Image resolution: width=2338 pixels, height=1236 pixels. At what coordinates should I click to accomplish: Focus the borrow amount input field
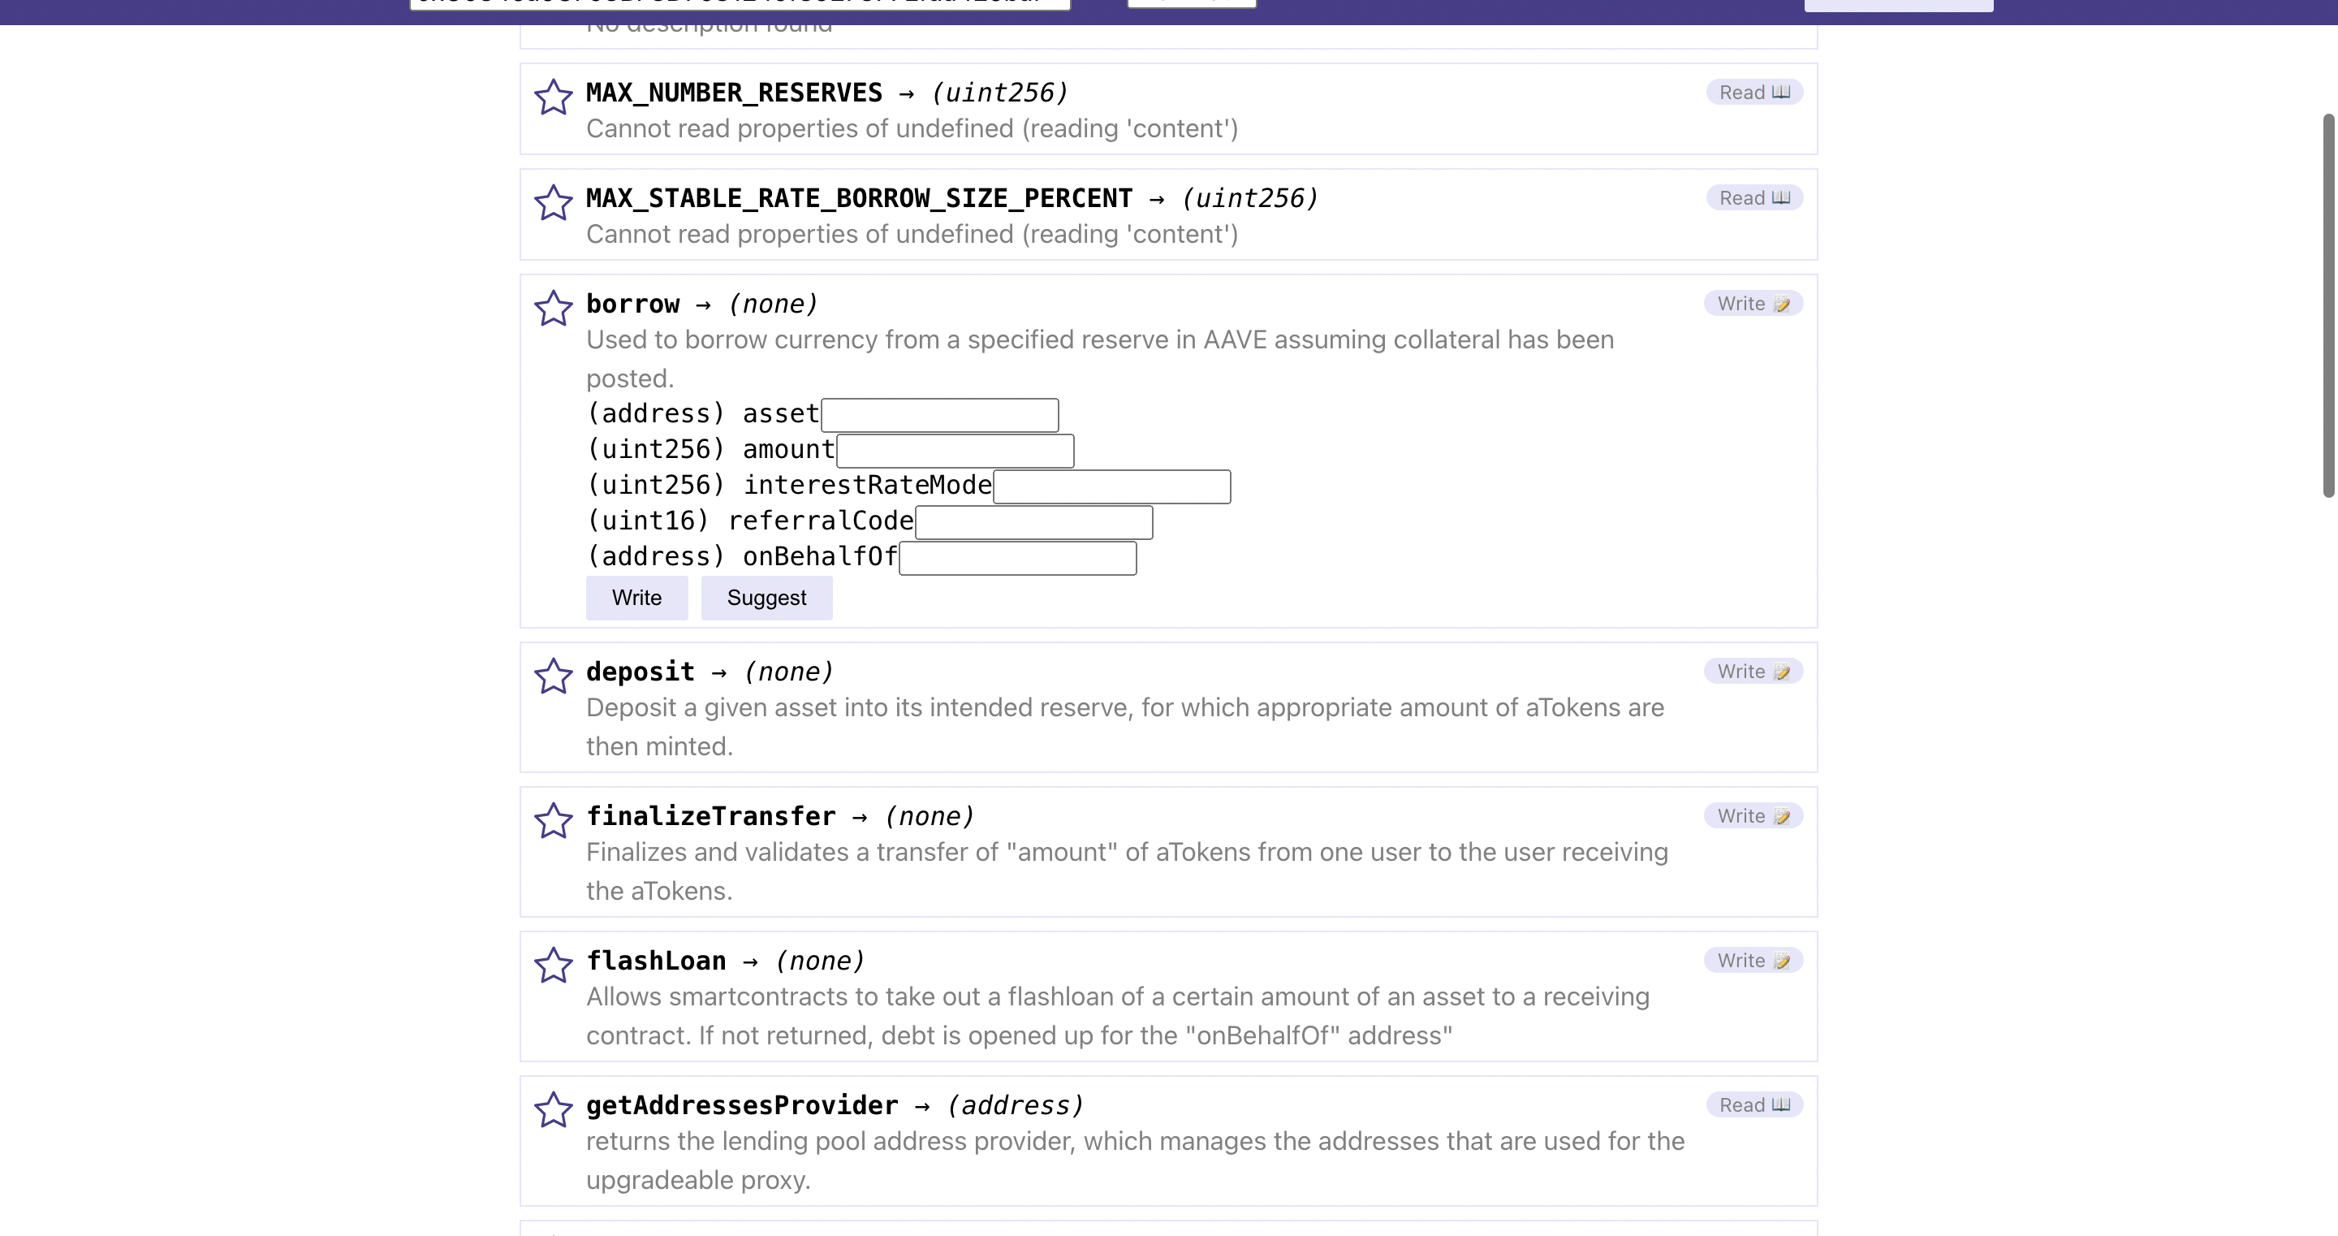click(955, 451)
